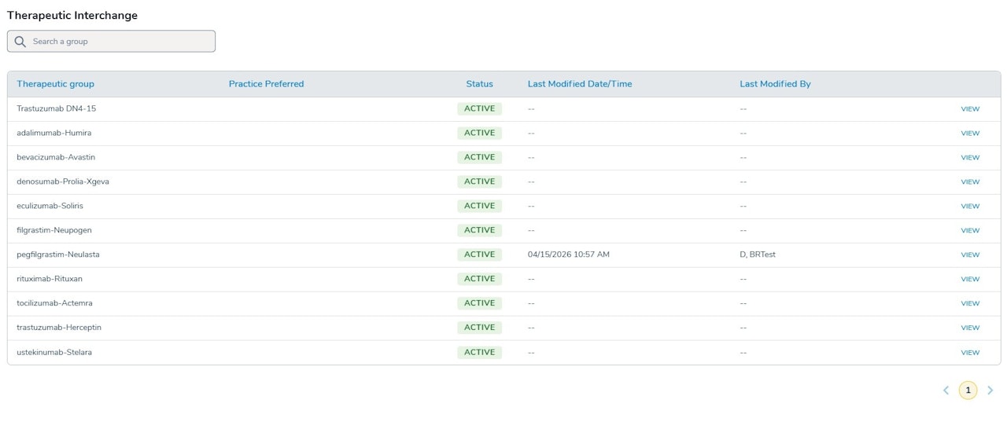Click ACTIVE badge for eculizumab-Soliris
Screen dimensions: 1007x436
[x=479, y=206]
